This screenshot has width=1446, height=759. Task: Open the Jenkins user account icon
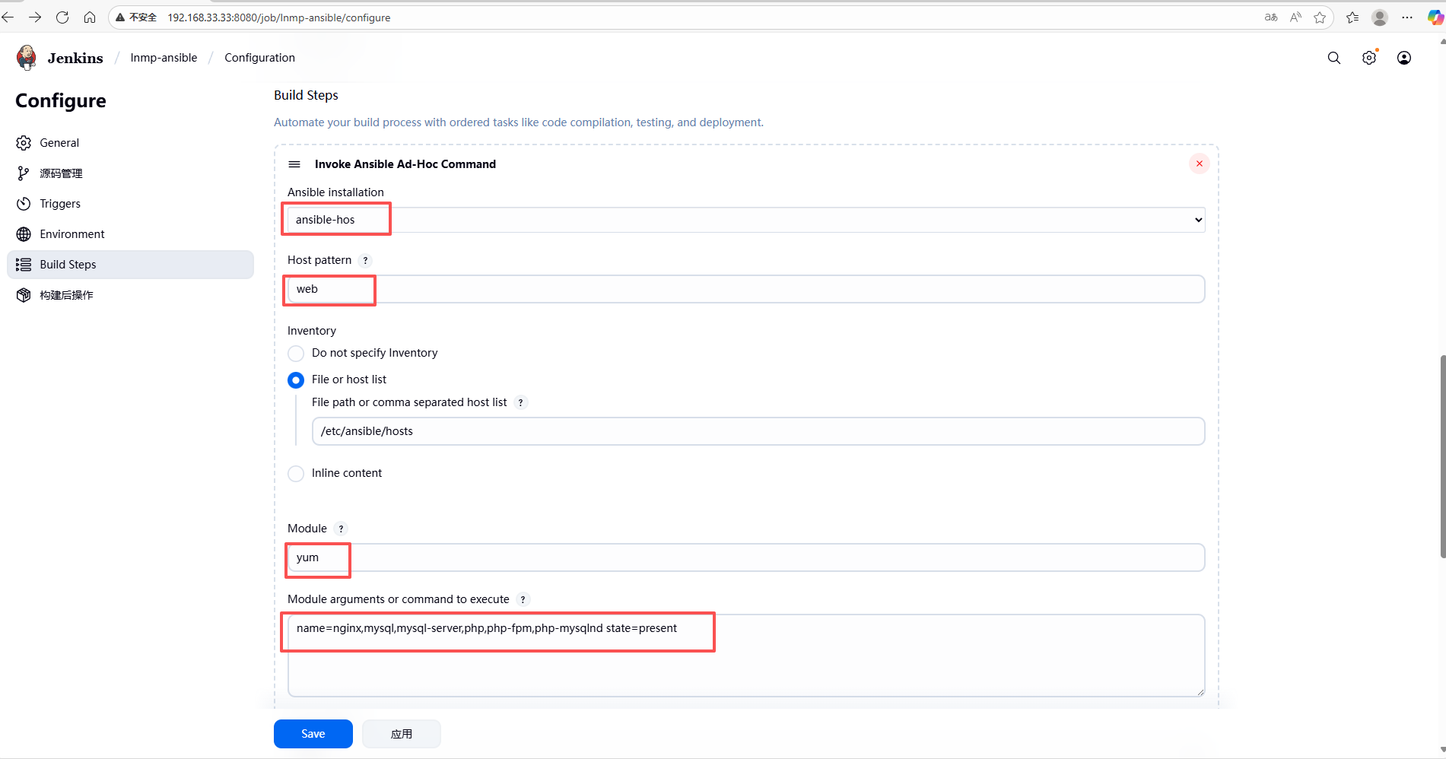(1404, 58)
